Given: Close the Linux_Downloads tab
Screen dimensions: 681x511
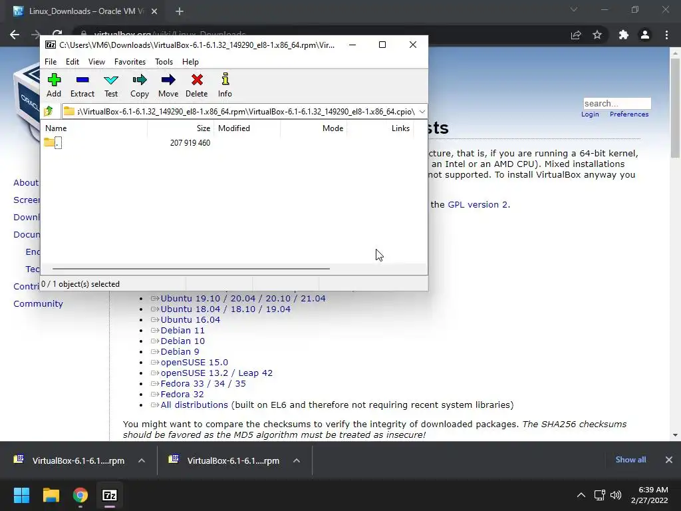Looking at the screenshot, I should (x=154, y=11).
